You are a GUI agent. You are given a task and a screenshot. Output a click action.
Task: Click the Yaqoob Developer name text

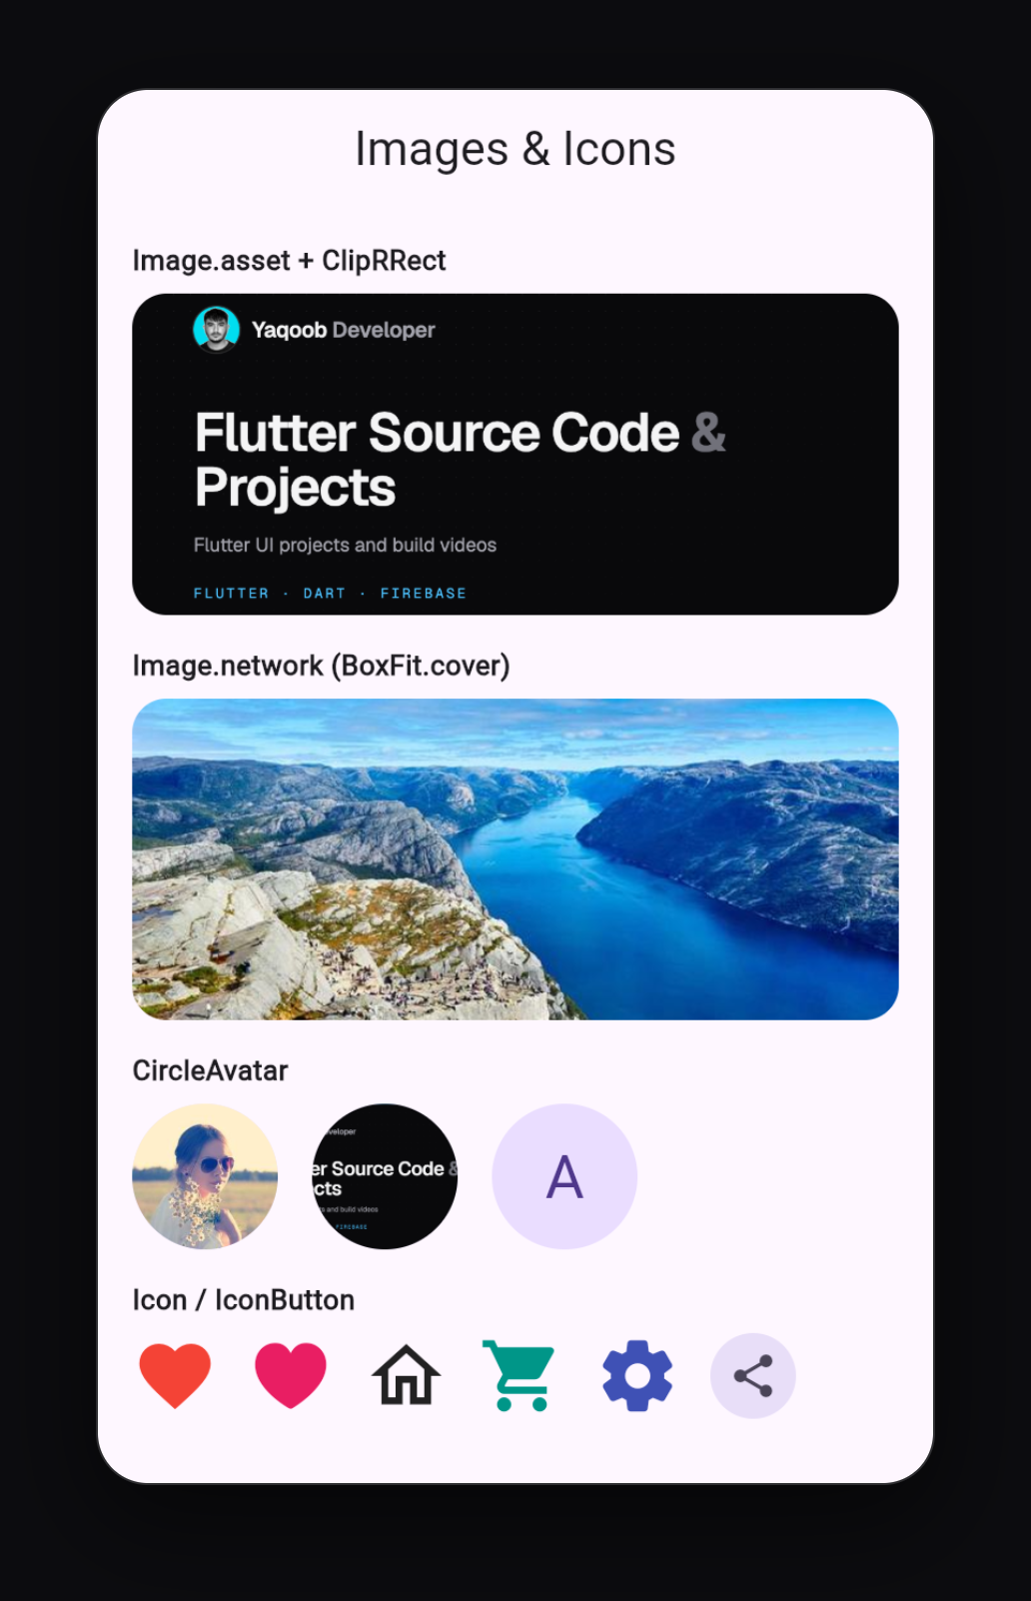click(343, 330)
